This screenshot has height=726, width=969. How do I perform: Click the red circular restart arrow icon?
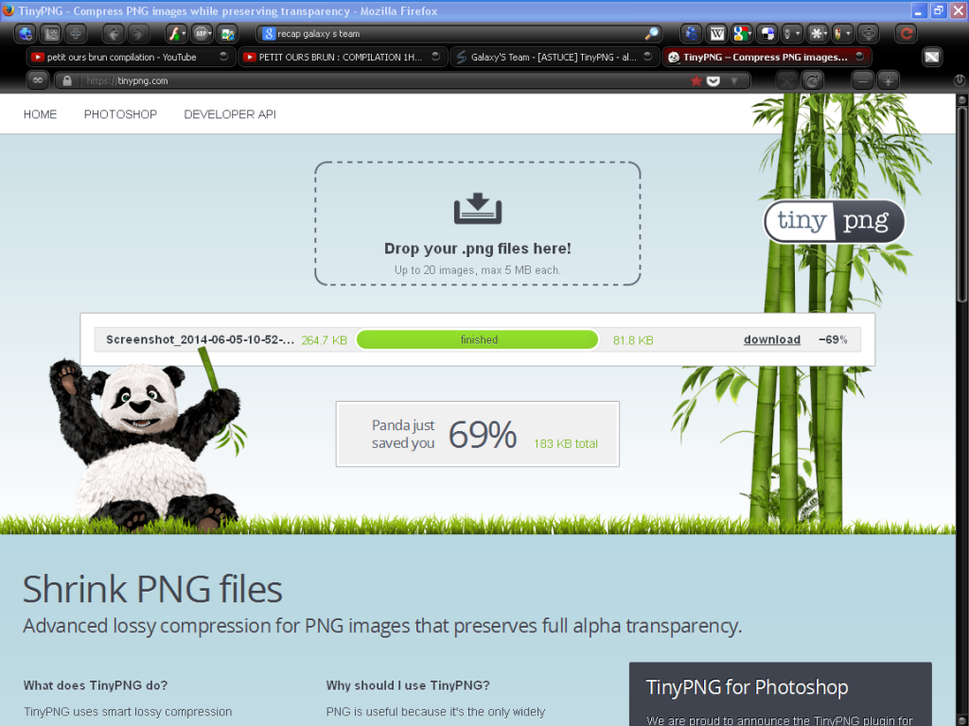pyautogui.click(x=907, y=34)
